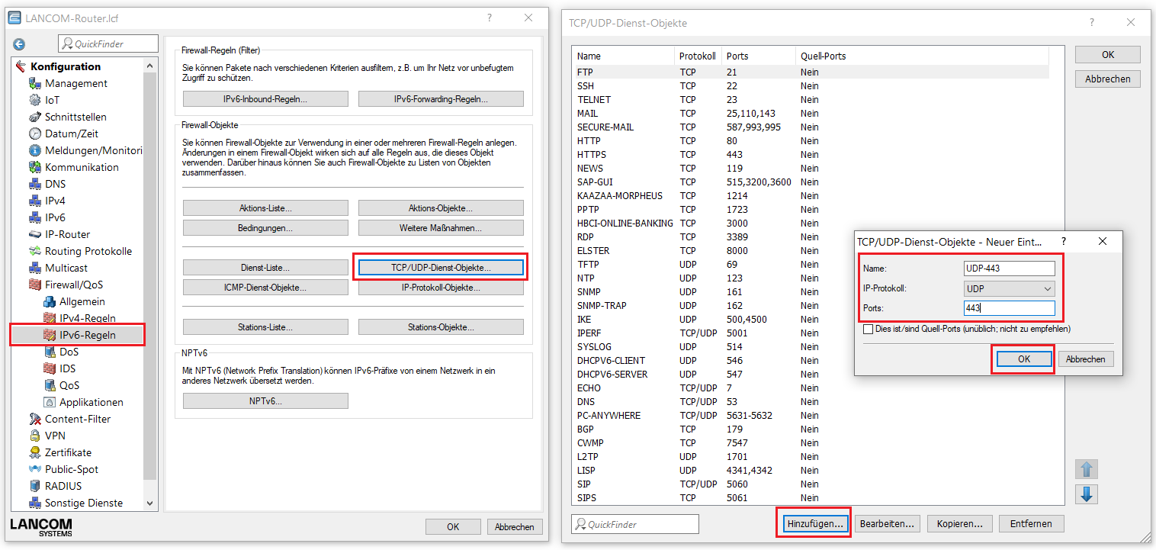The width and height of the screenshot is (1156, 550).
Task: Open the IP-Protokoll dropdown
Action: tap(1009, 289)
